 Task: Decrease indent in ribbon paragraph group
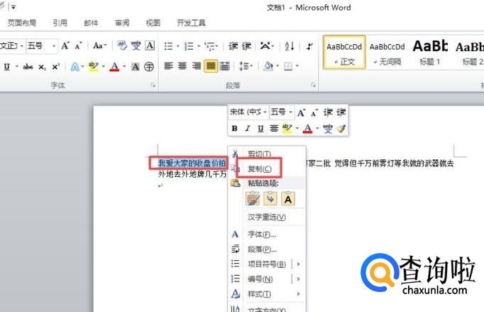pos(233,46)
